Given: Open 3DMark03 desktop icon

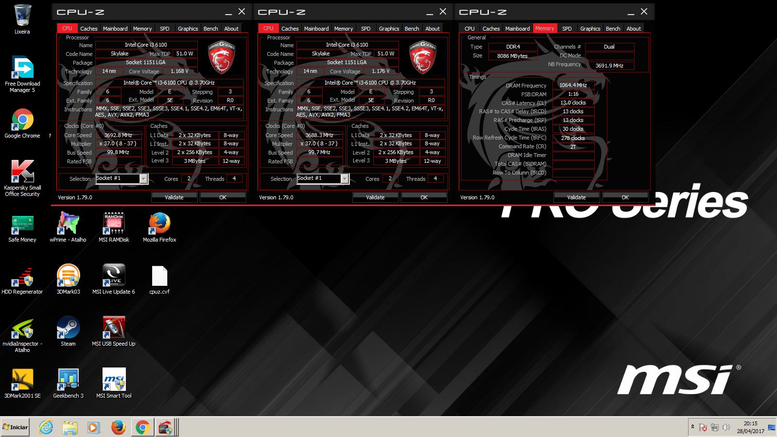Looking at the screenshot, I should [68, 280].
